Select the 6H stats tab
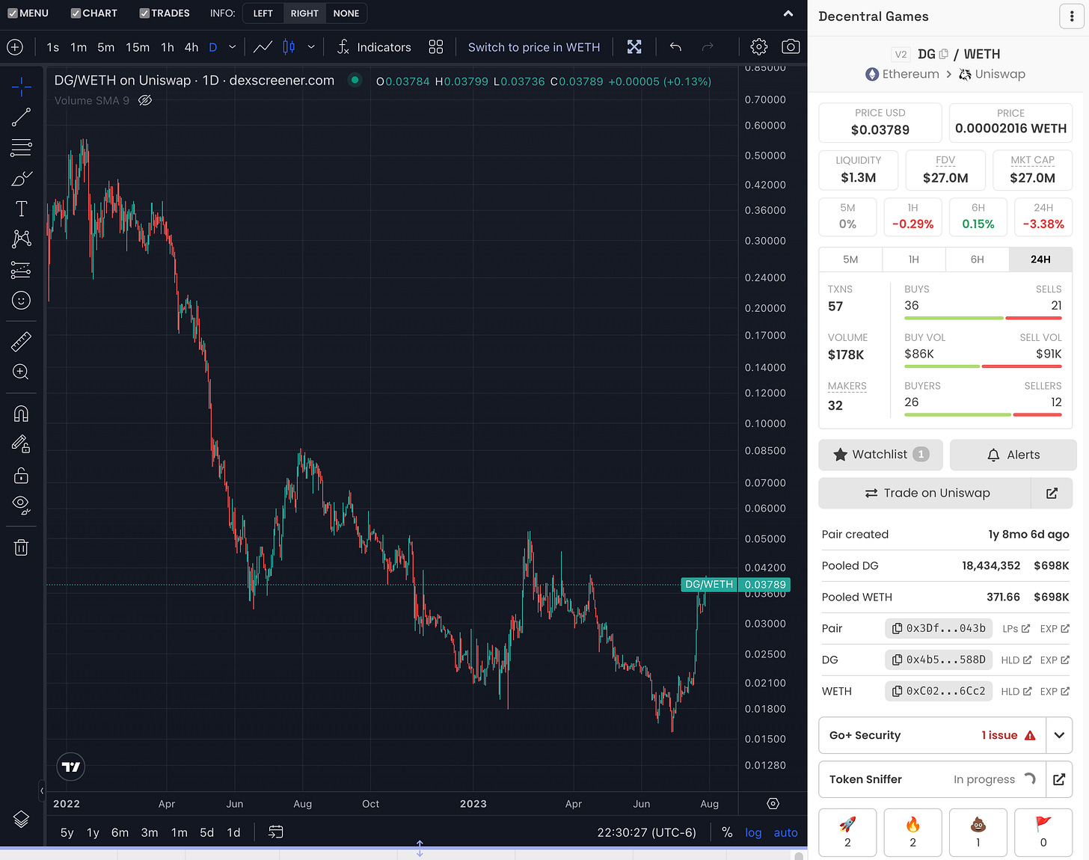1089x860 pixels. (978, 259)
